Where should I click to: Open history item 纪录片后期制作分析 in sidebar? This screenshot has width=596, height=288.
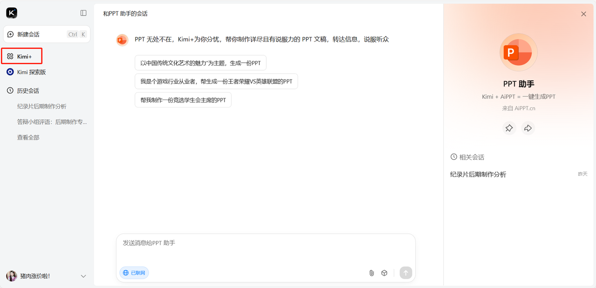click(42, 107)
